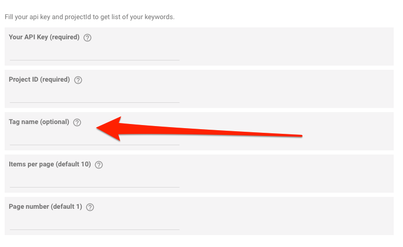This screenshot has height=247, width=403.
Task: Click into the Project ID text input
Action: click(x=95, y=97)
